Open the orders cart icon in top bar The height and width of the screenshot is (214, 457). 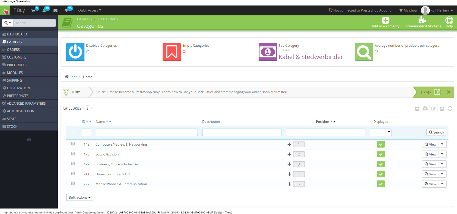33,11
